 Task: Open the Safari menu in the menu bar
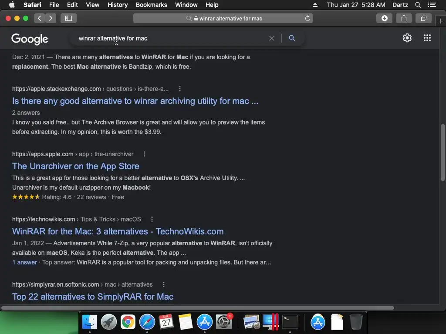pyautogui.click(x=32, y=5)
